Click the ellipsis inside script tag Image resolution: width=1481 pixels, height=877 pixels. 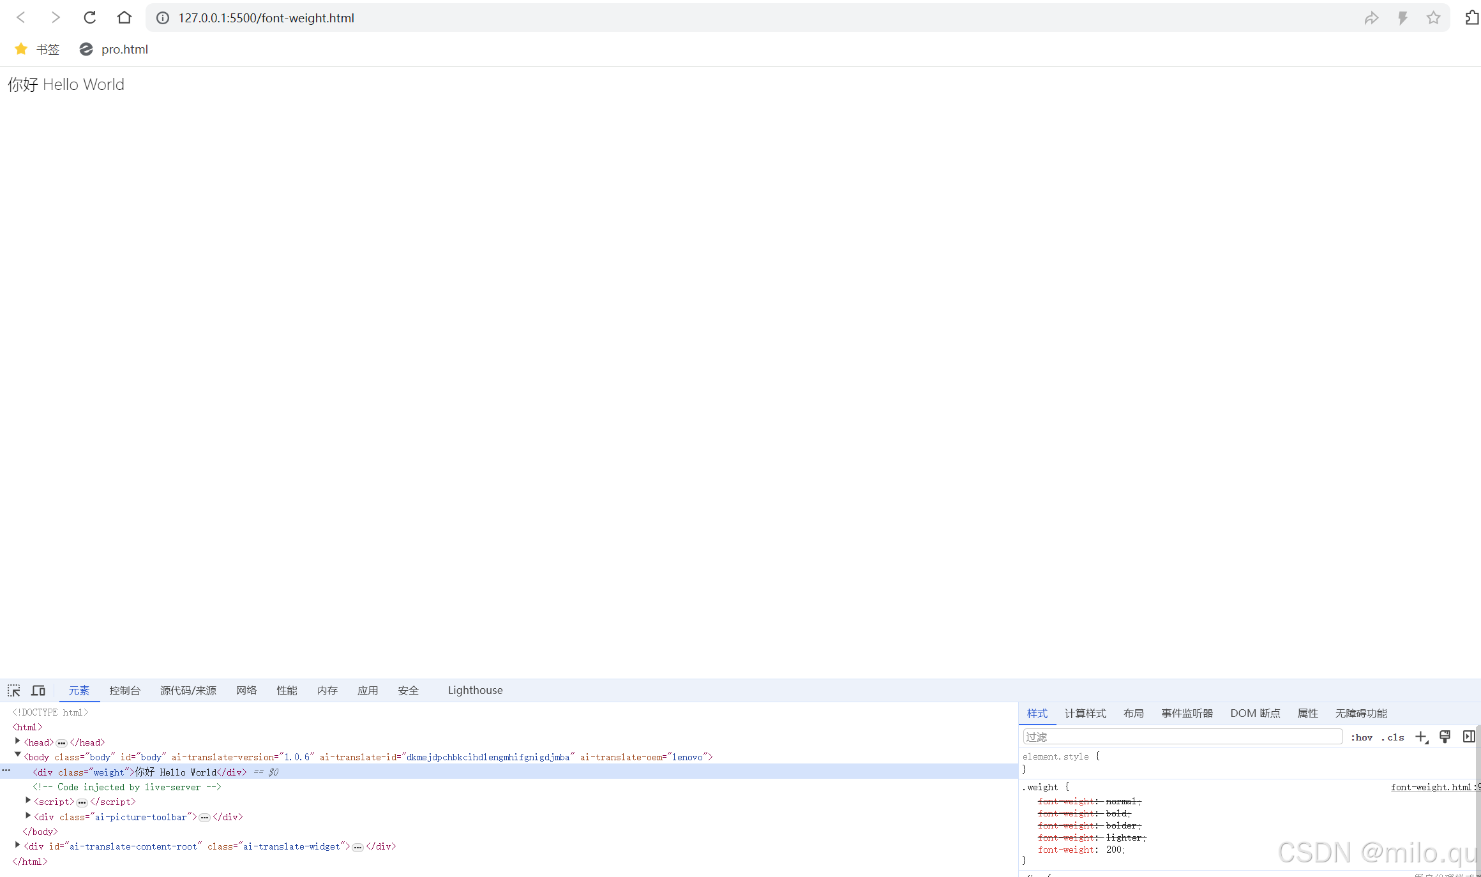point(82,802)
